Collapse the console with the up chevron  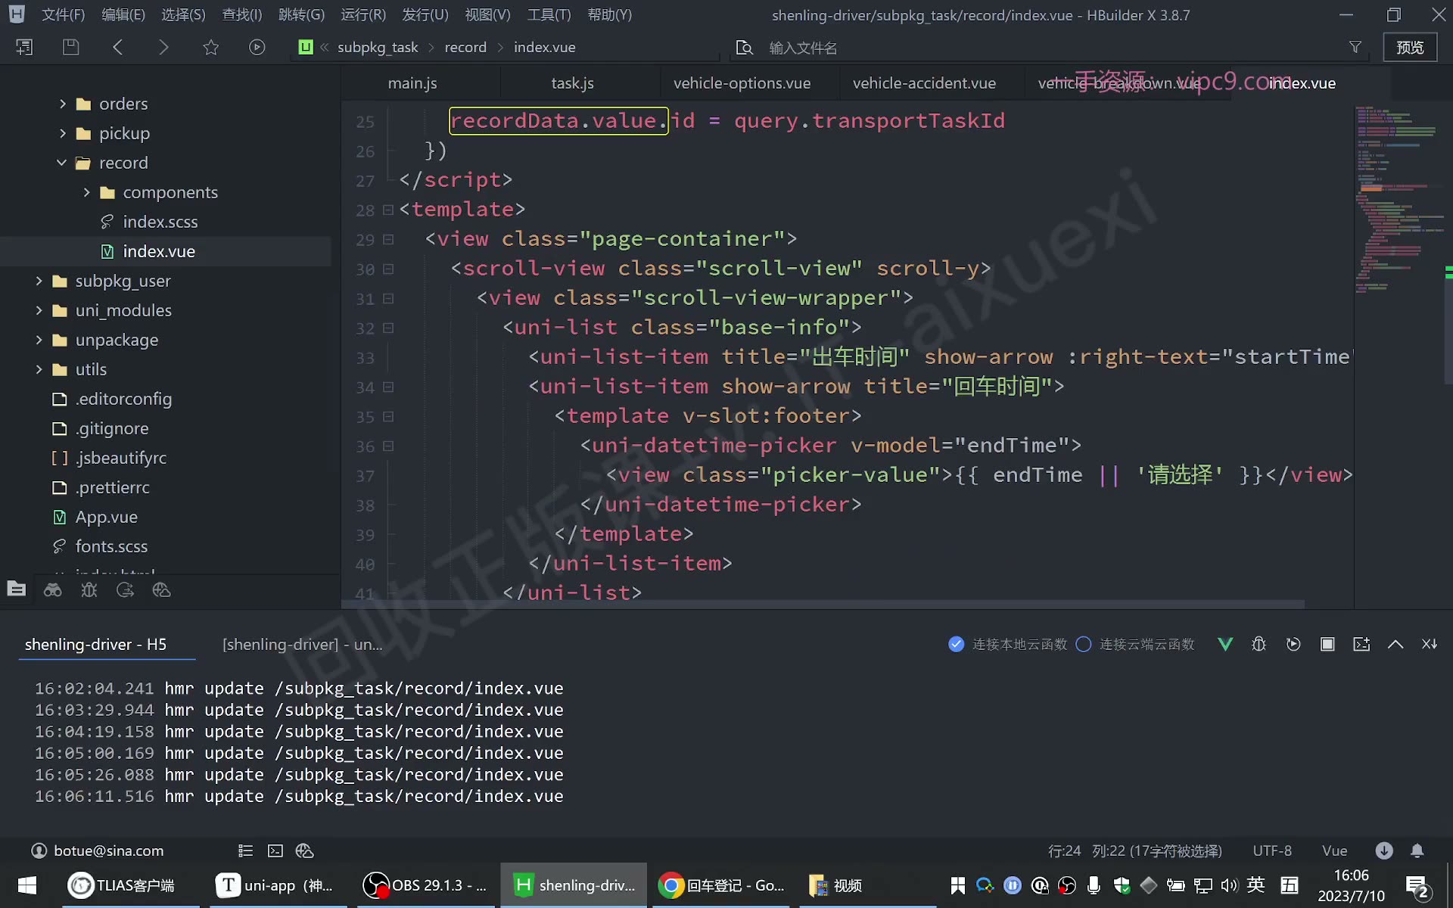point(1395,644)
